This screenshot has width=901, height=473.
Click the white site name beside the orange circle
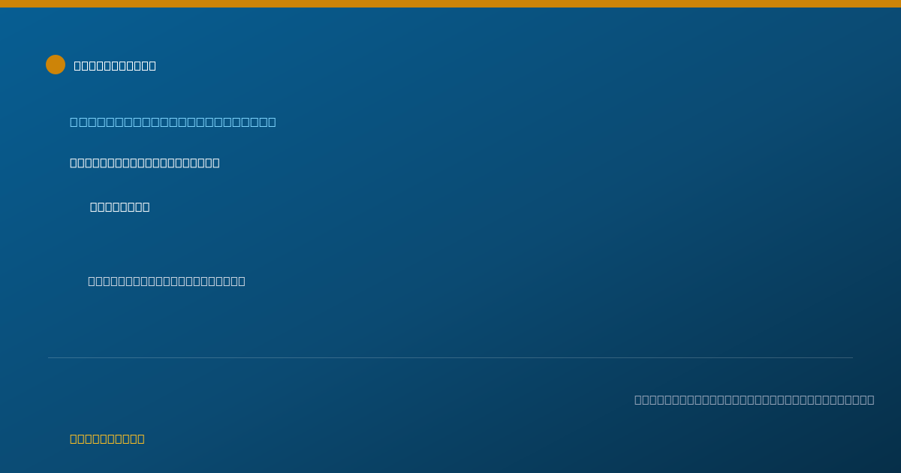click(x=115, y=65)
